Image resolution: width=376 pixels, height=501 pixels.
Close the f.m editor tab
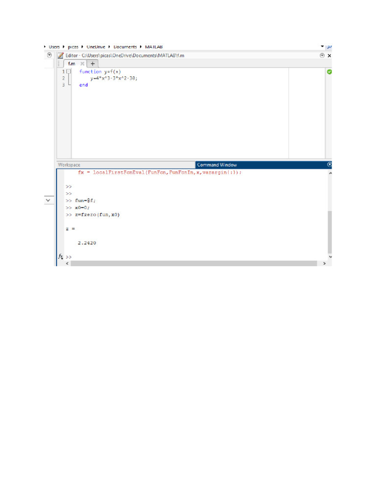pos(82,64)
